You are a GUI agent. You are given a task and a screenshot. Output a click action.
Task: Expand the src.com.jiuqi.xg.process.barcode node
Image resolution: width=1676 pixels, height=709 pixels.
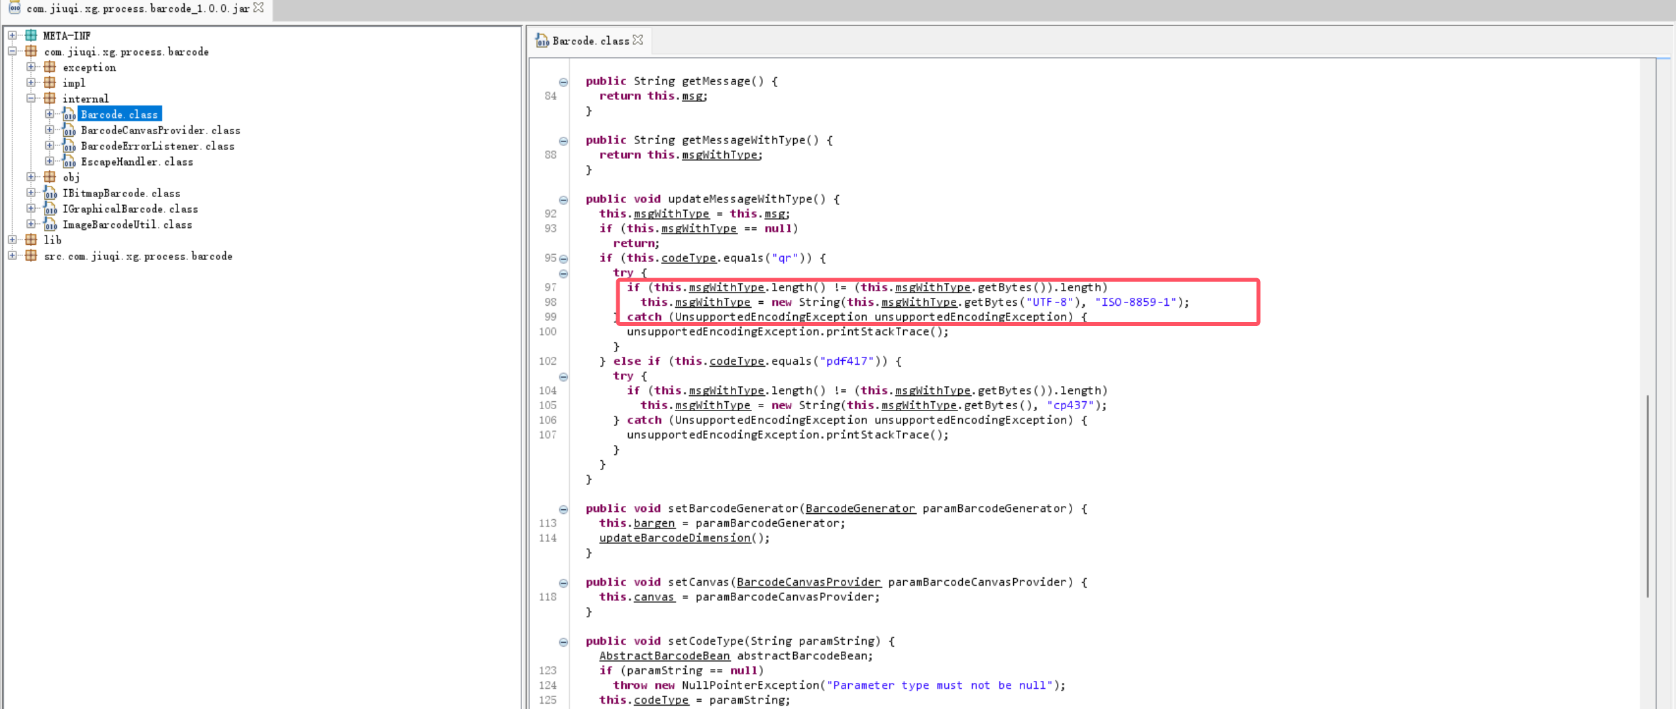click(12, 255)
